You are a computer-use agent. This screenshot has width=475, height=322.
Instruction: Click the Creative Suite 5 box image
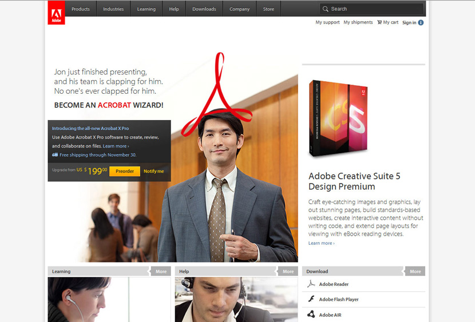coord(338,118)
